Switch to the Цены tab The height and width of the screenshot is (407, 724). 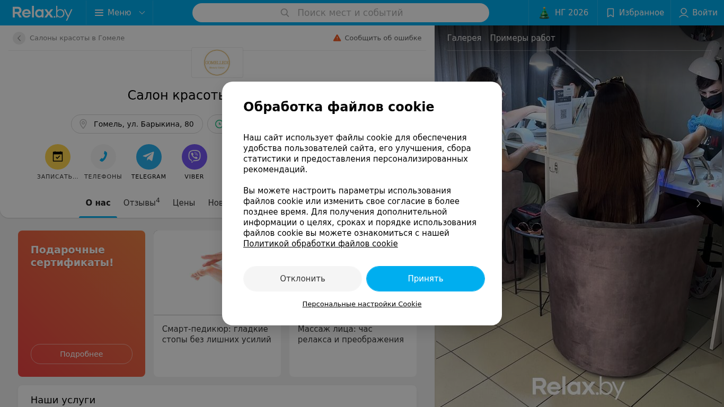click(184, 203)
